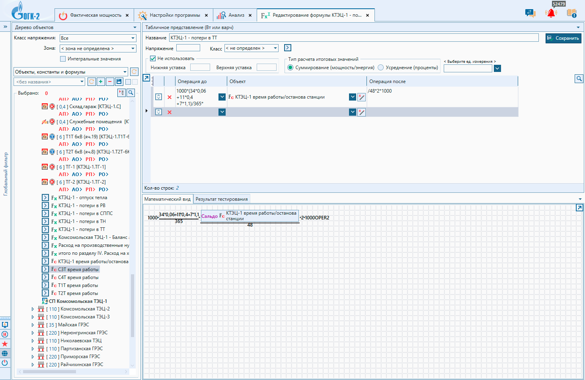This screenshot has width=585, height=380.
Task: Click the 'Сохранить' button
Action: click(x=563, y=38)
